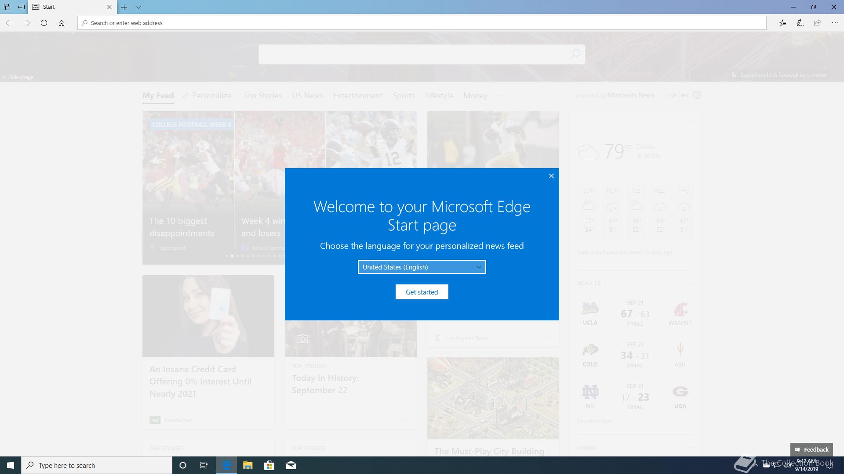
Task: Open the UCLA vs WASHST score
Action: (635, 313)
